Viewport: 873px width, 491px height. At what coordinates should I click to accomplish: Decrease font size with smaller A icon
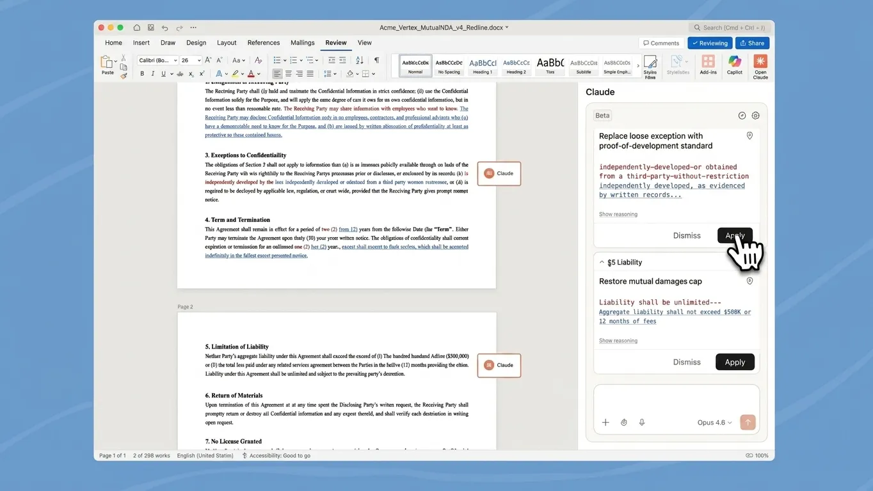220,60
